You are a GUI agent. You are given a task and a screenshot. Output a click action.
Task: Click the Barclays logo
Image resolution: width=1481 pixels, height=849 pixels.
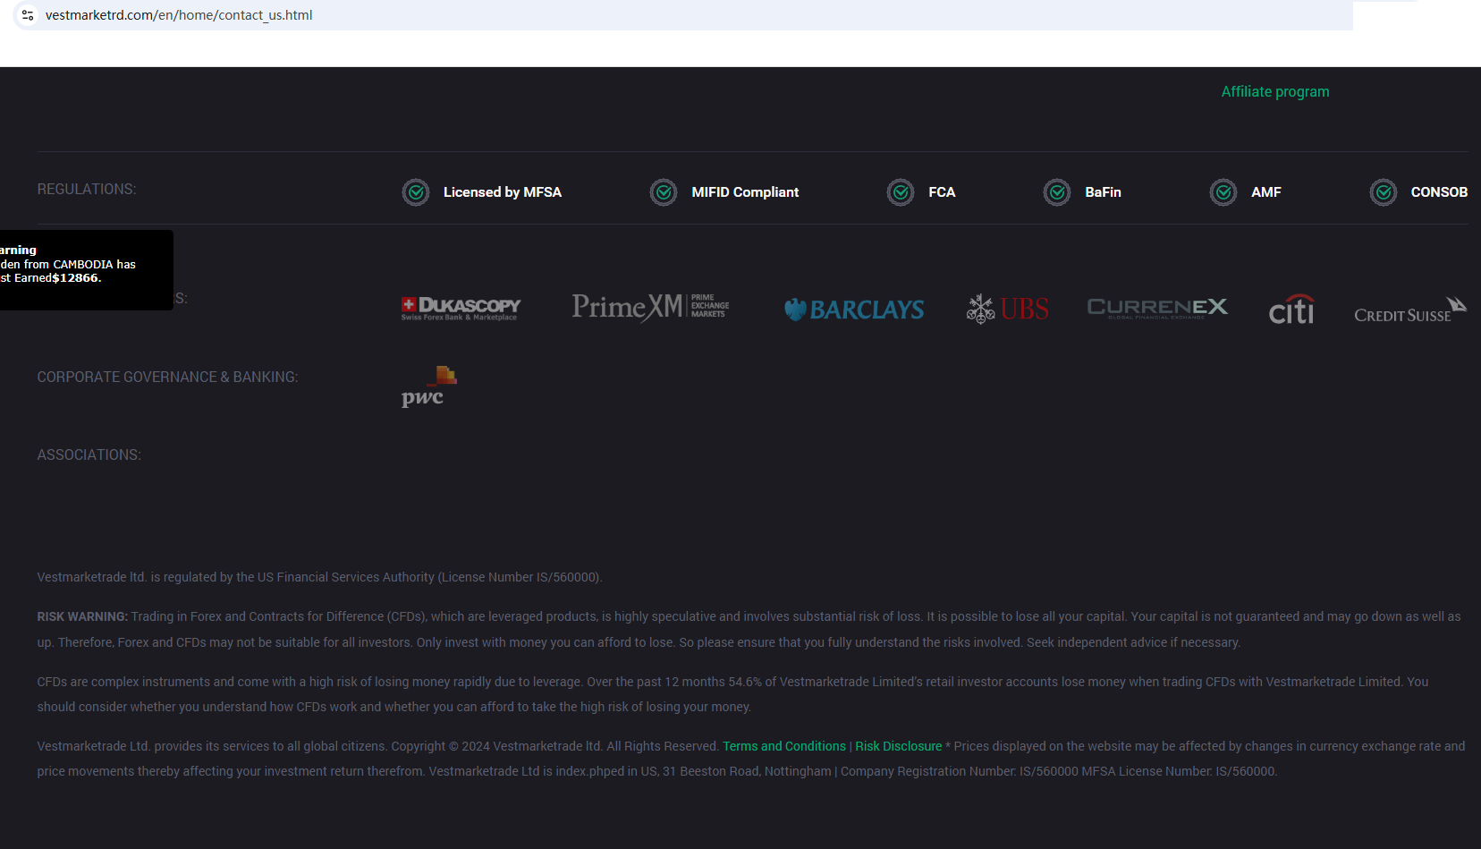pos(854,310)
